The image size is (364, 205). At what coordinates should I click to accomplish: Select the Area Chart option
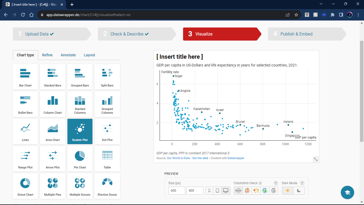click(x=52, y=131)
